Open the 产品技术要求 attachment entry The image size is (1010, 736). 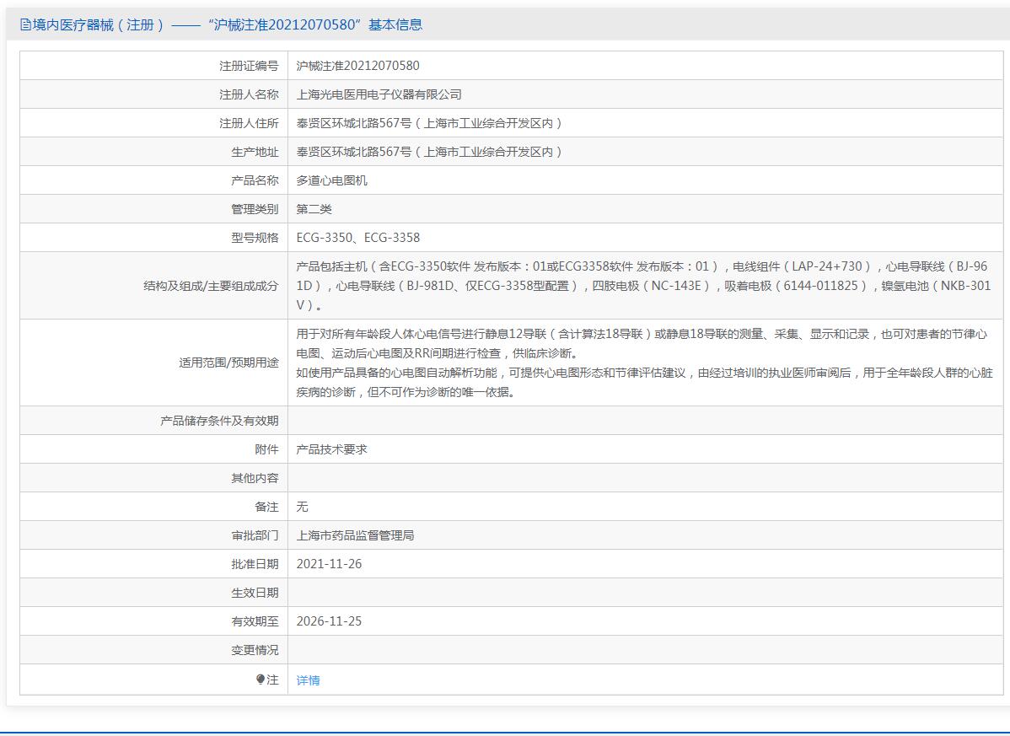click(x=331, y=449)
